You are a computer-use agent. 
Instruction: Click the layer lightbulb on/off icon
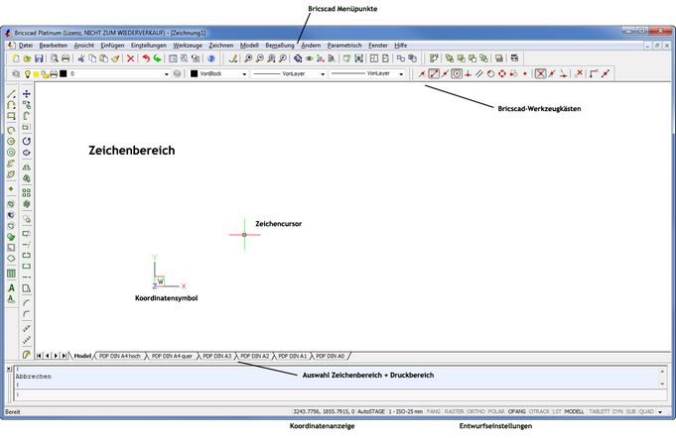(28, 73)
